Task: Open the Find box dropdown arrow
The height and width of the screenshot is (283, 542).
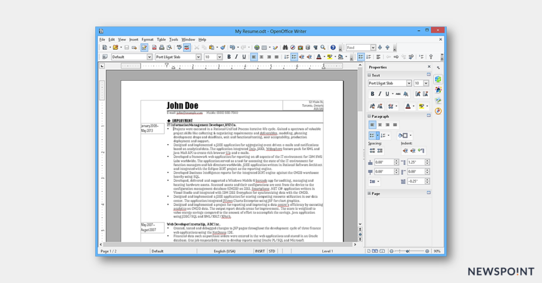Action: [x=373, y=48]
